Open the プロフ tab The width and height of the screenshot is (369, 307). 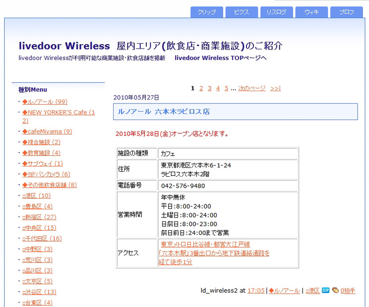347,12
